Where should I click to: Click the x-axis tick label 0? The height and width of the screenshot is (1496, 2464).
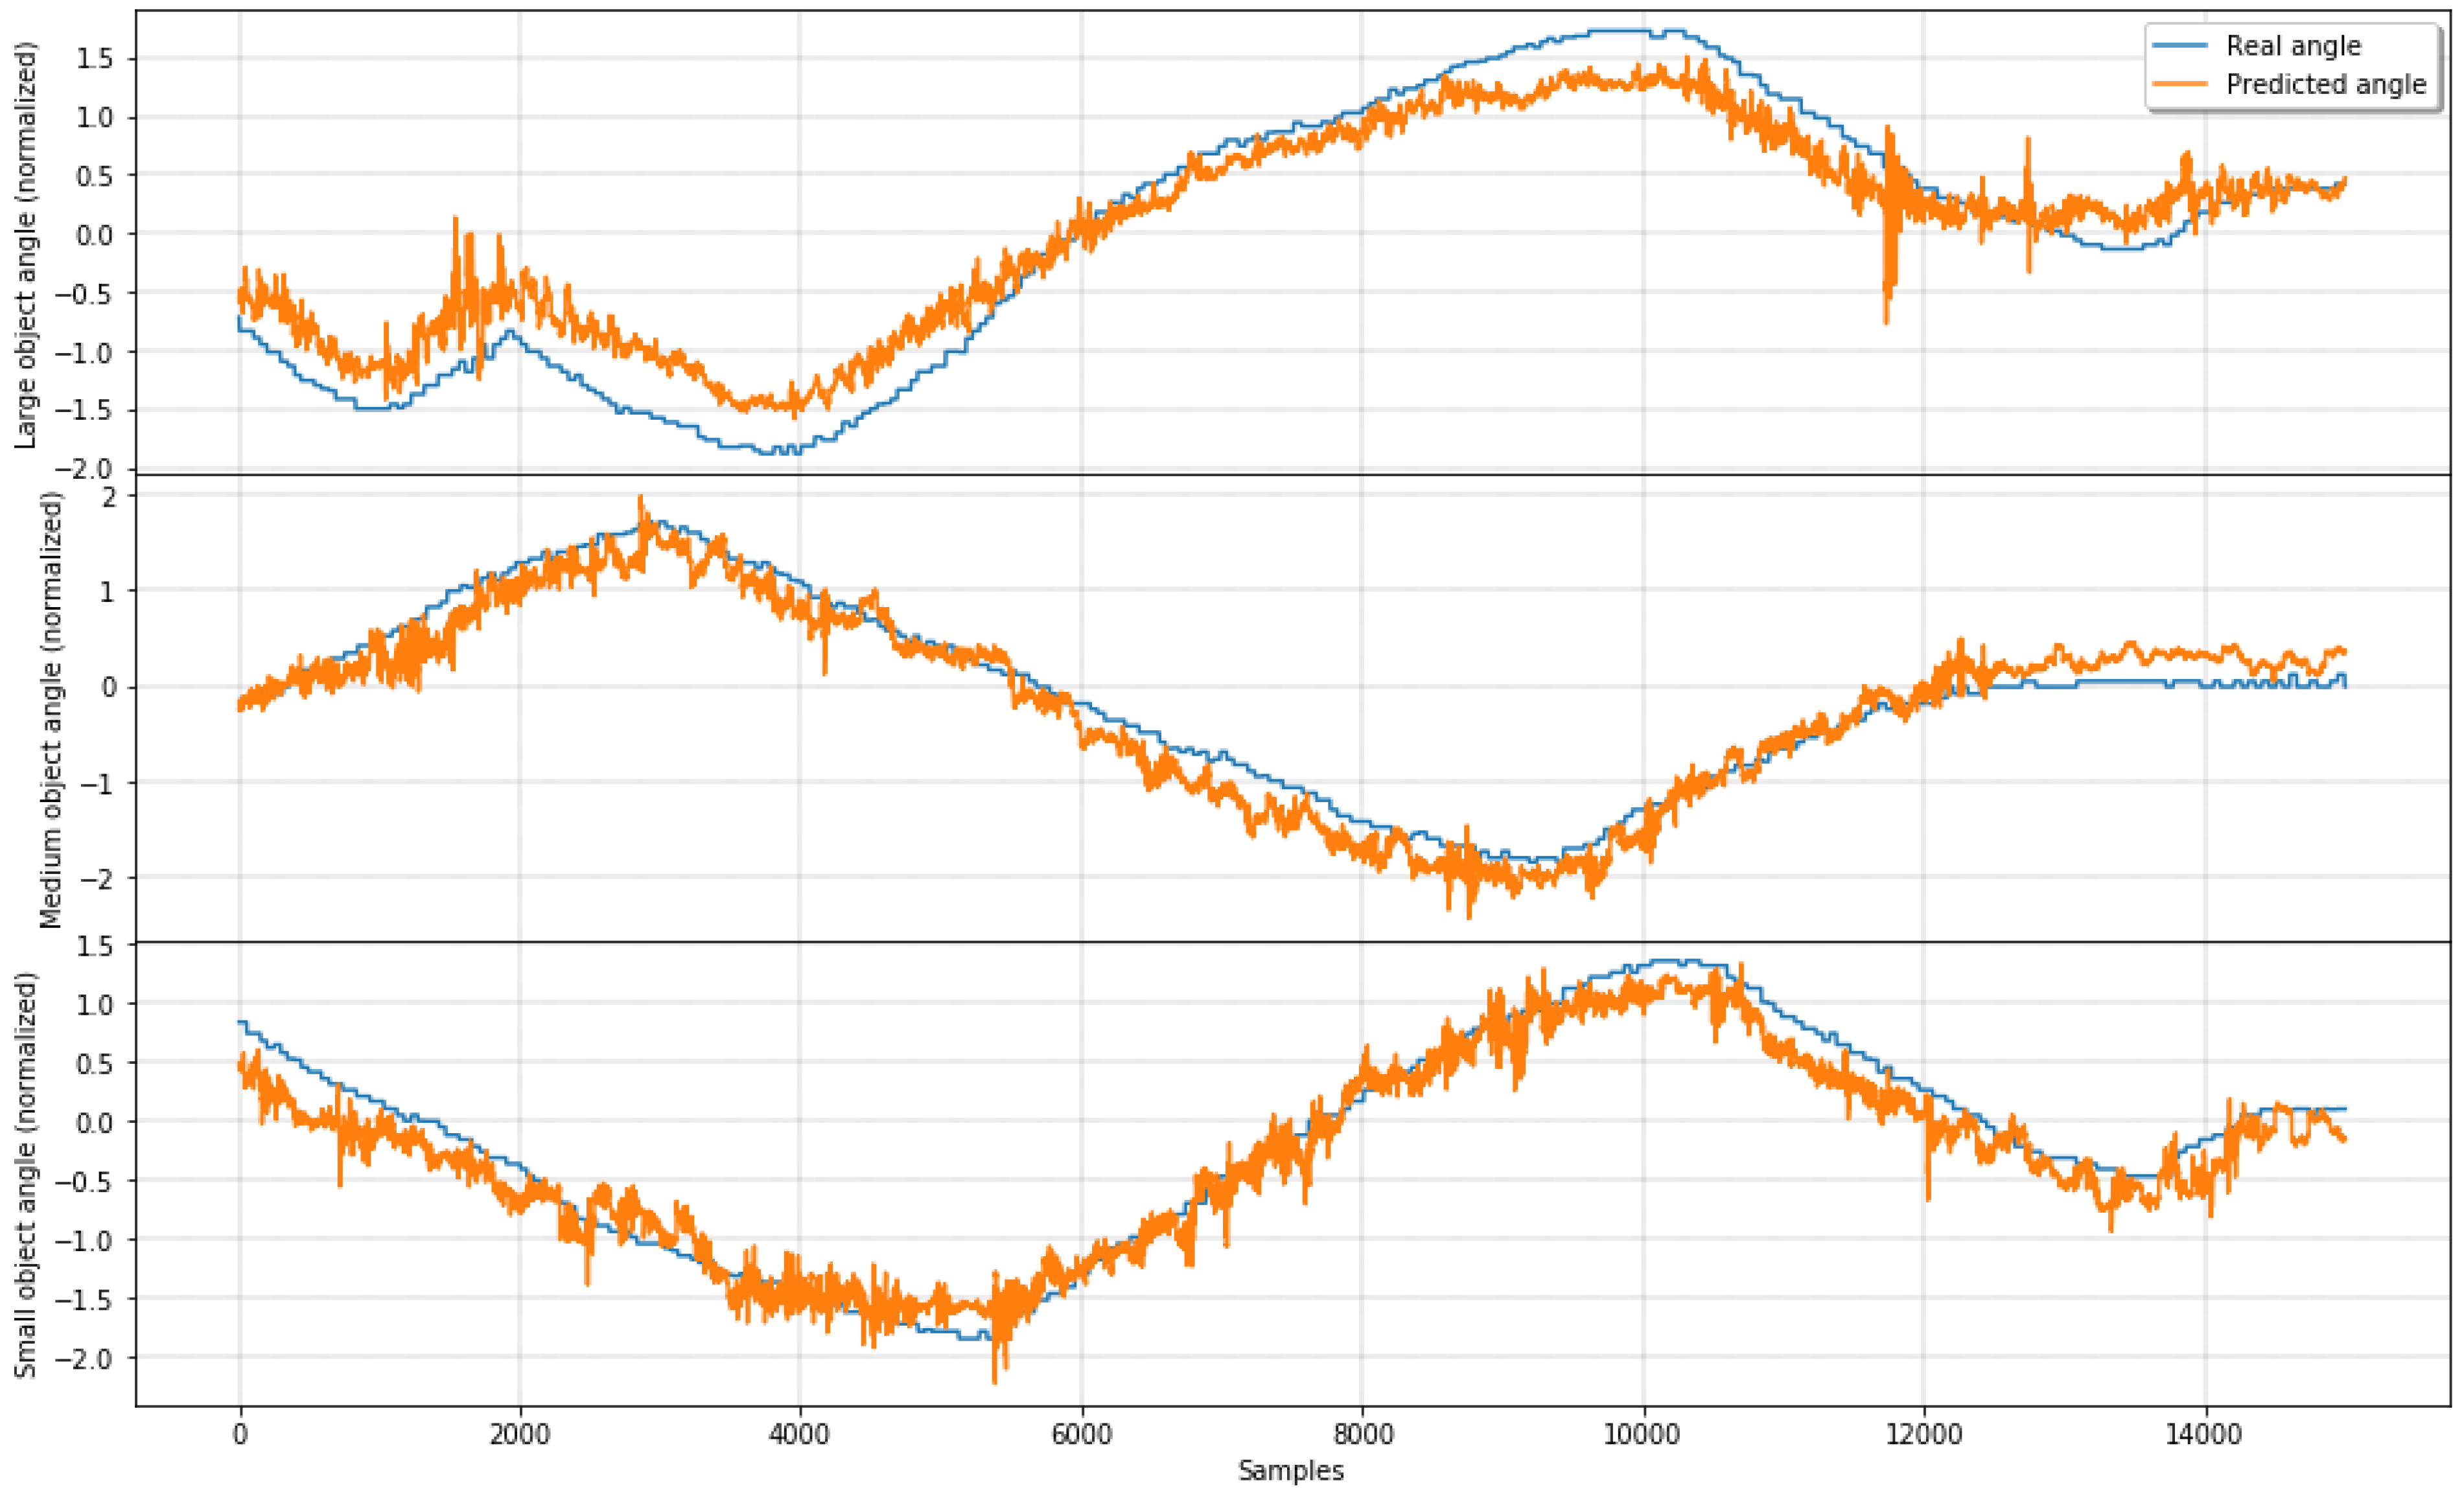(239, 1434)
